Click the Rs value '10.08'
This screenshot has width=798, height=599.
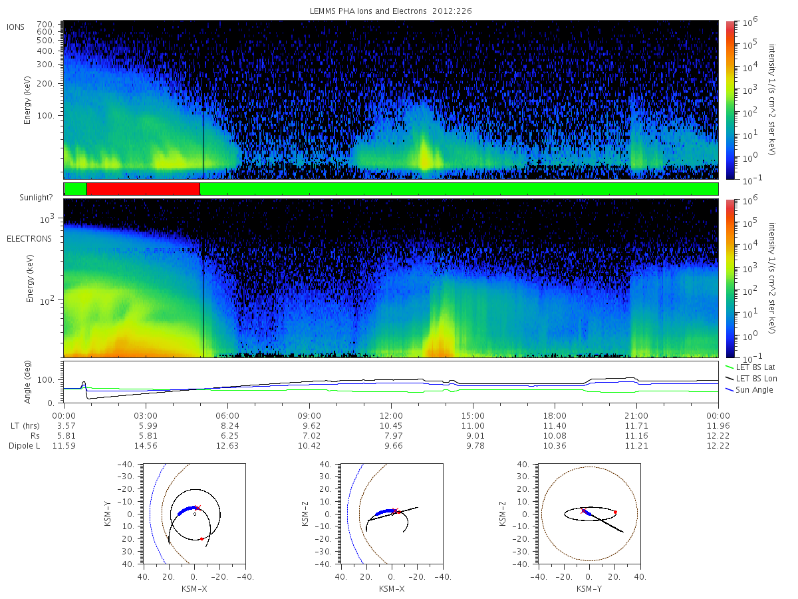(555, 435)
